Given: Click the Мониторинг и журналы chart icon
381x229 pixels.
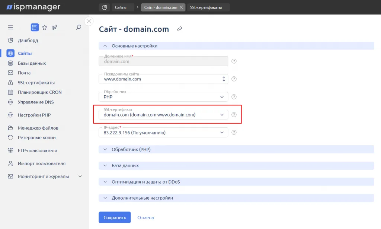Looking at the screenshot, I should (x=10, y=176).
